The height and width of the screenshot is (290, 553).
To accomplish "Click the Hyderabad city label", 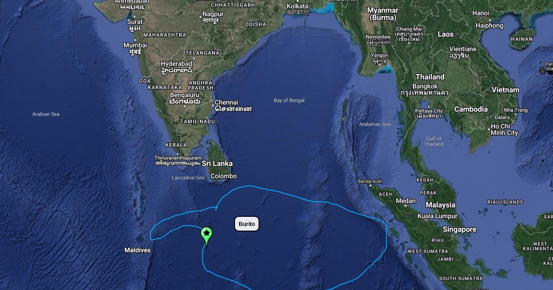I will pos(176,64).
